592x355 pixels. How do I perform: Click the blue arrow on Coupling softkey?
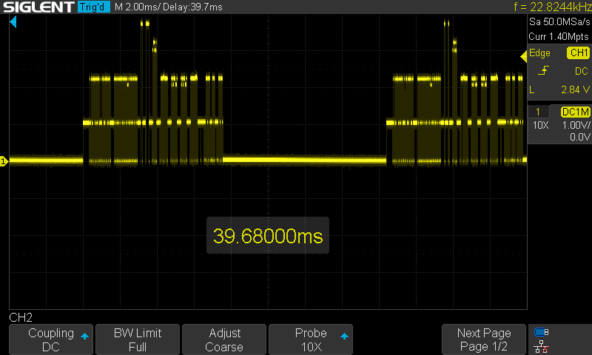[84, 336]
